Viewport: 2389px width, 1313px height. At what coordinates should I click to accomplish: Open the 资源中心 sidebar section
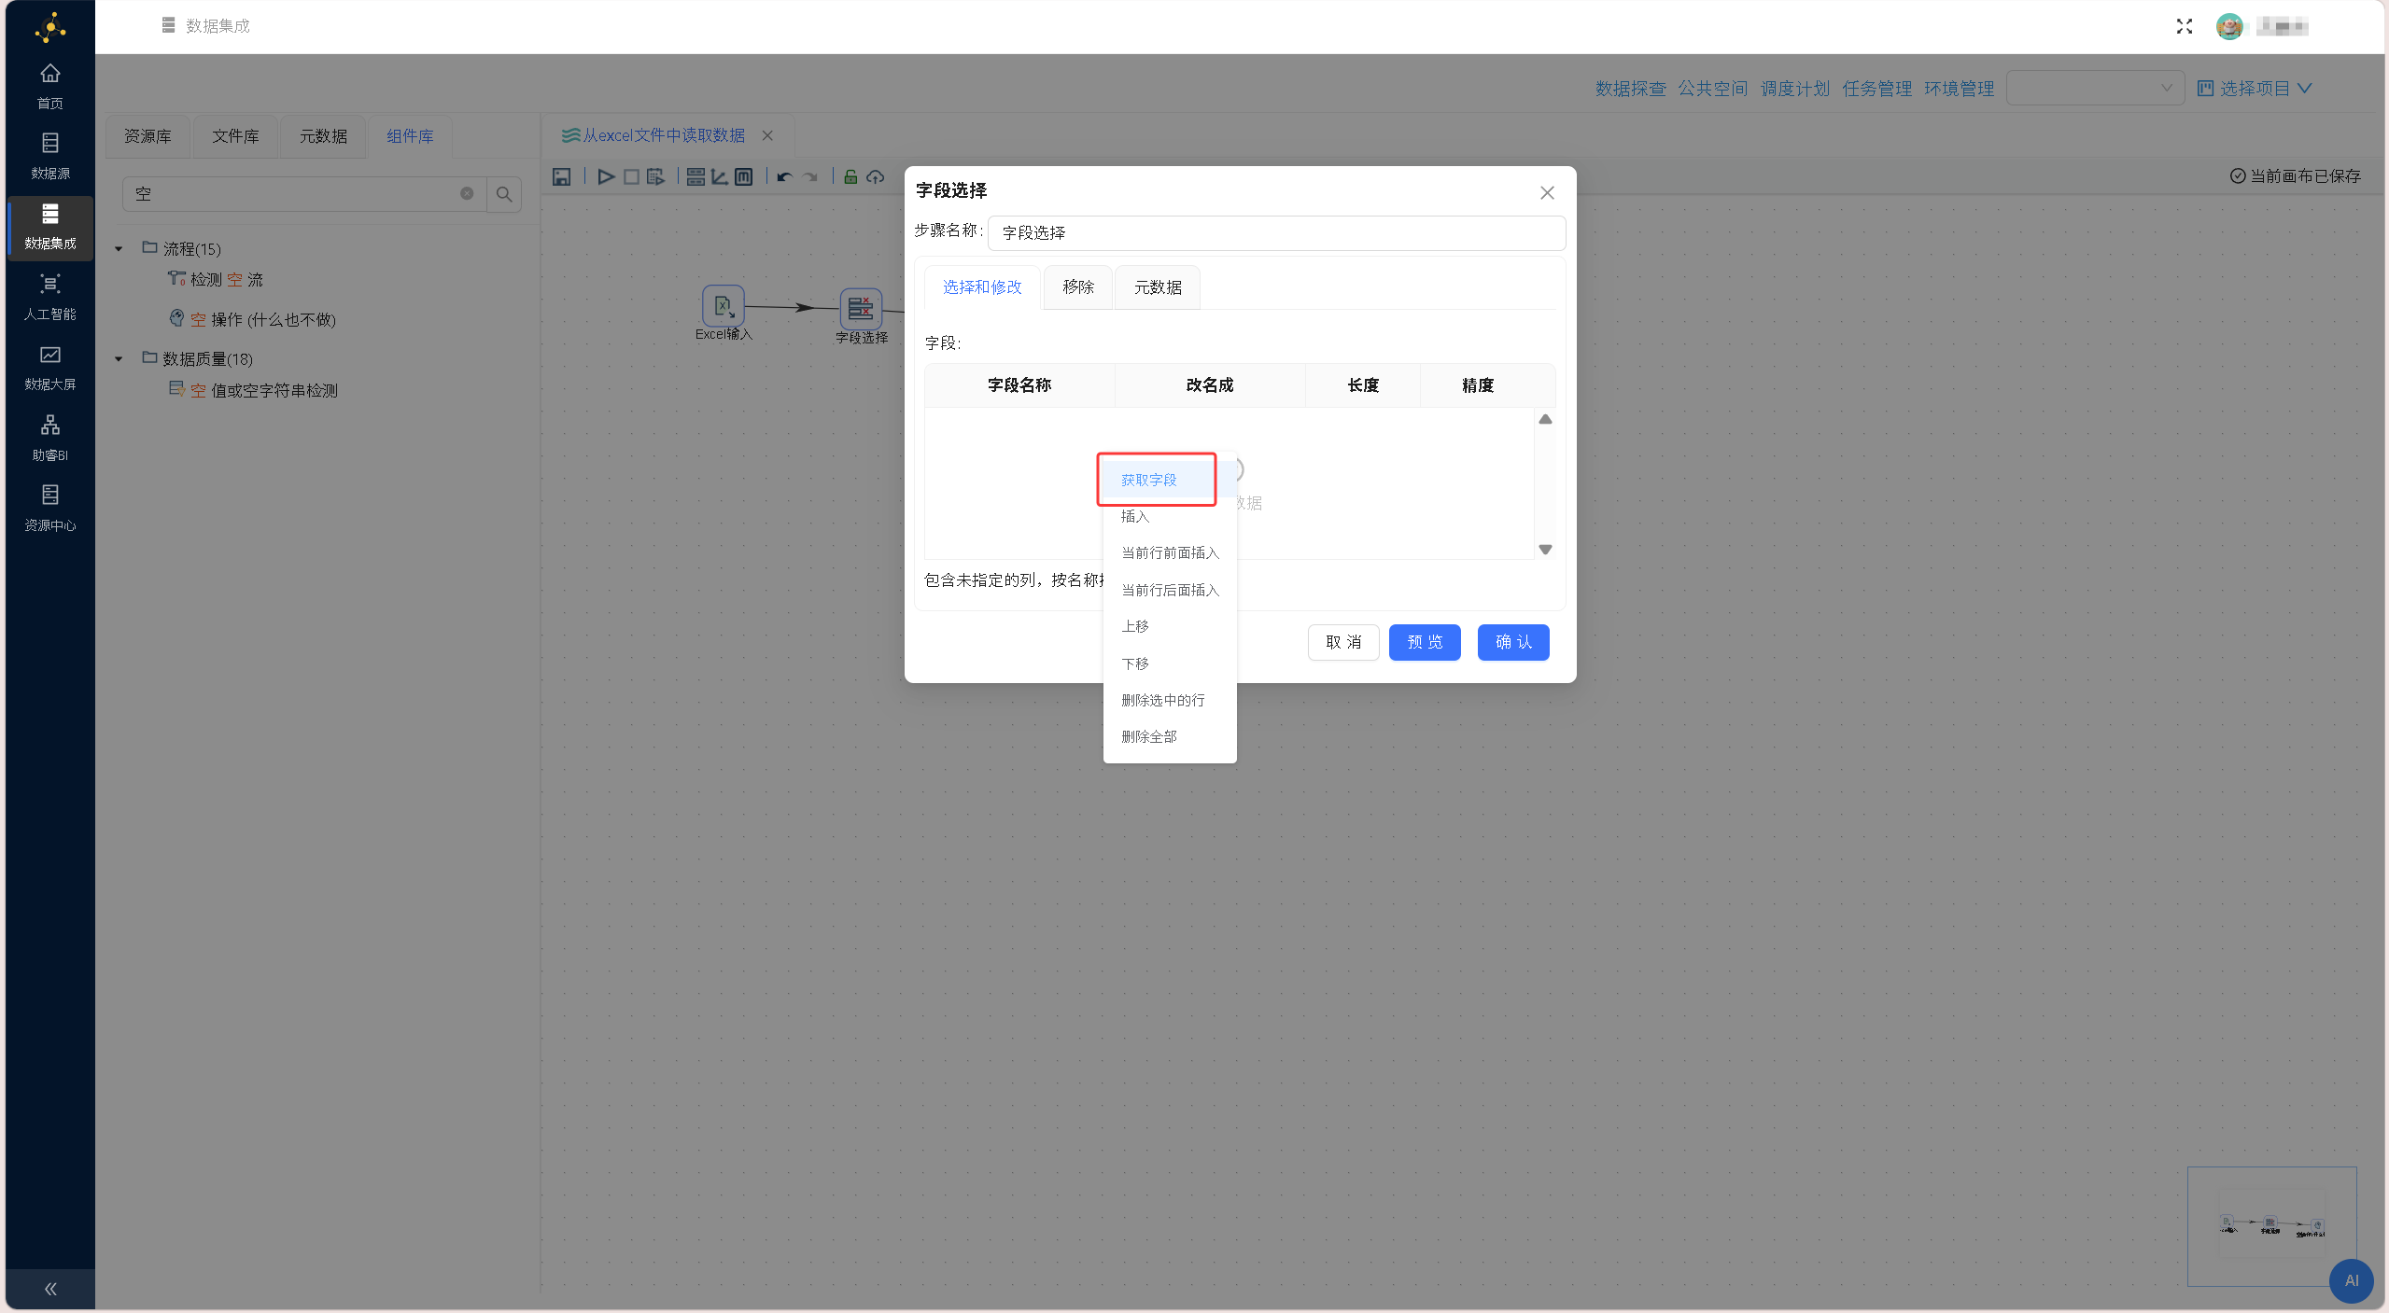pyautogui.click(x=50, y=509)
